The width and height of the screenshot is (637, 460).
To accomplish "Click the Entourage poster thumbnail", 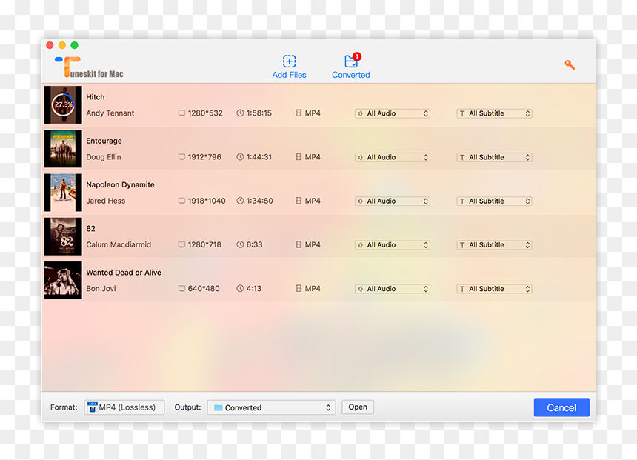I will click(63, 149).
